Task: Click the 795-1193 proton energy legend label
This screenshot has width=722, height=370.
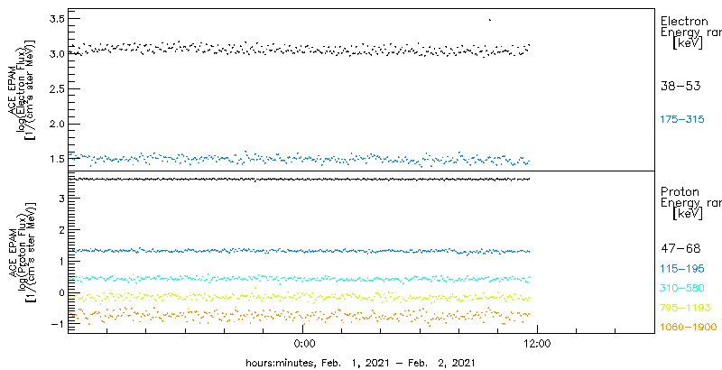Action: point(685,308)
